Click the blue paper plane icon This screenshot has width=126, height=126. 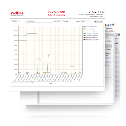100,12
